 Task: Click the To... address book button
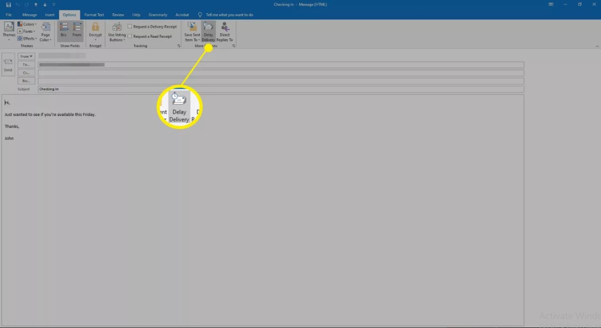click(27, 65)
